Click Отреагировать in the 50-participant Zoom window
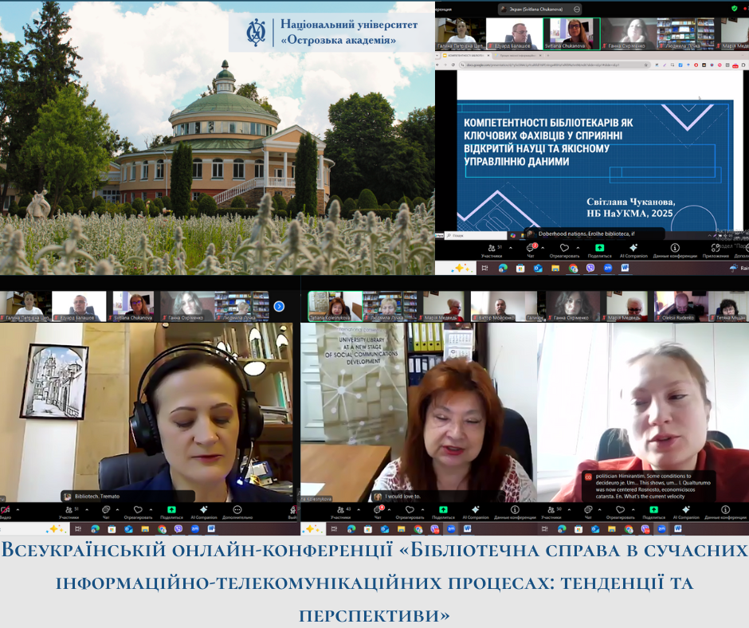Screen dimensions: 749x628 621,512
